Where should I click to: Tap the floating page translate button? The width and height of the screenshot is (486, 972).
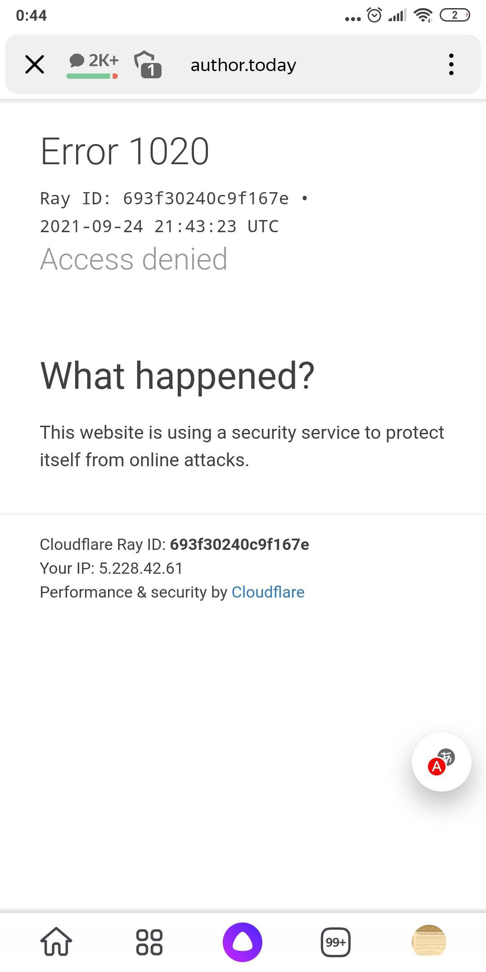tap(441, 762)
